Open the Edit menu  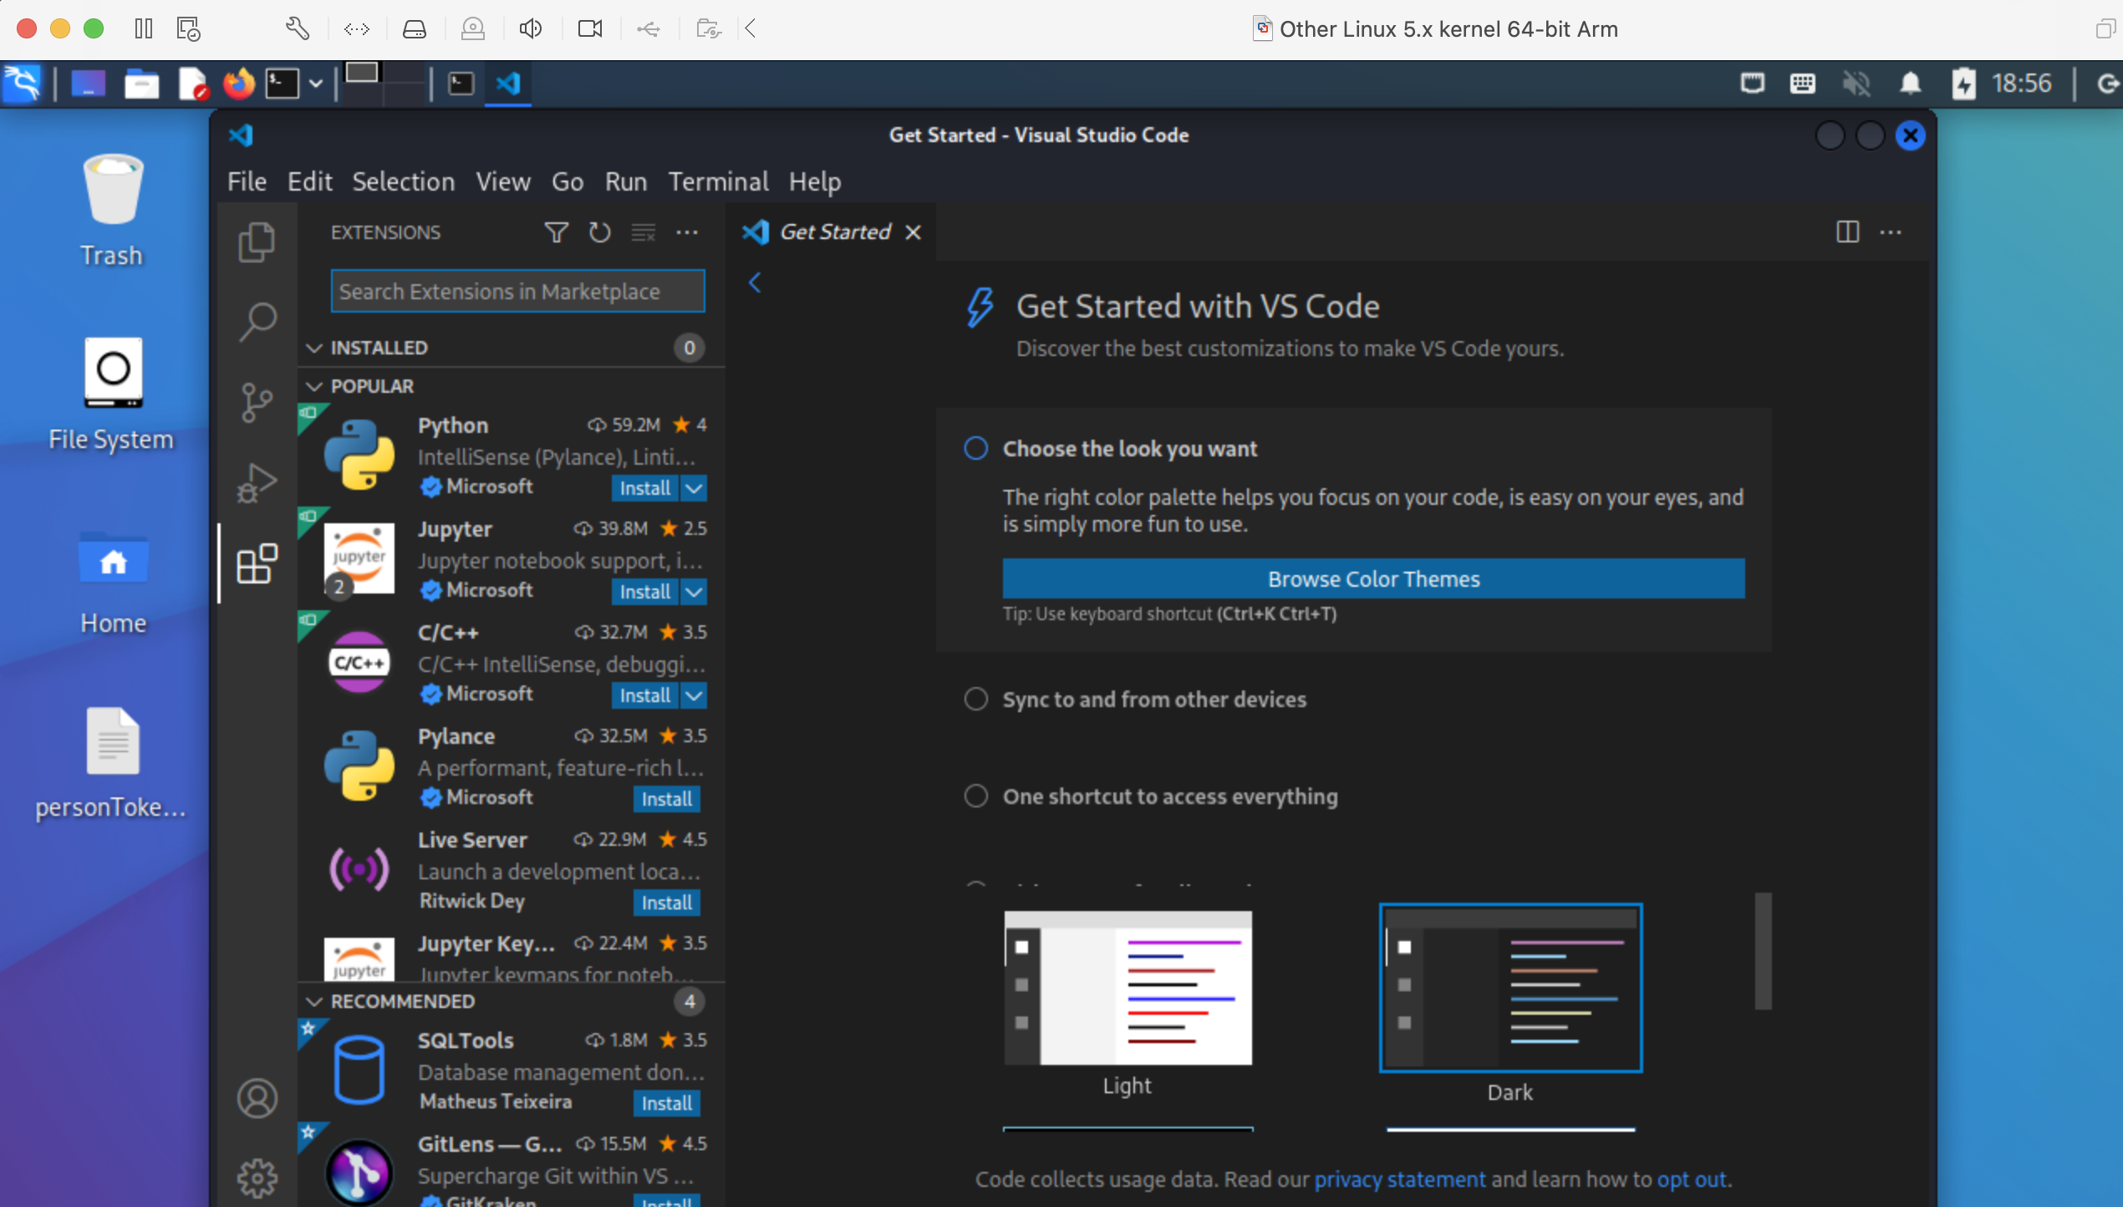[x=309, y=181]
